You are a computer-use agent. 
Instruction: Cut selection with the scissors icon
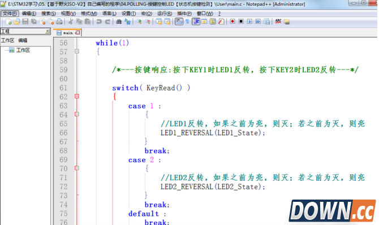pyautogui.click(x=70, y=21)
